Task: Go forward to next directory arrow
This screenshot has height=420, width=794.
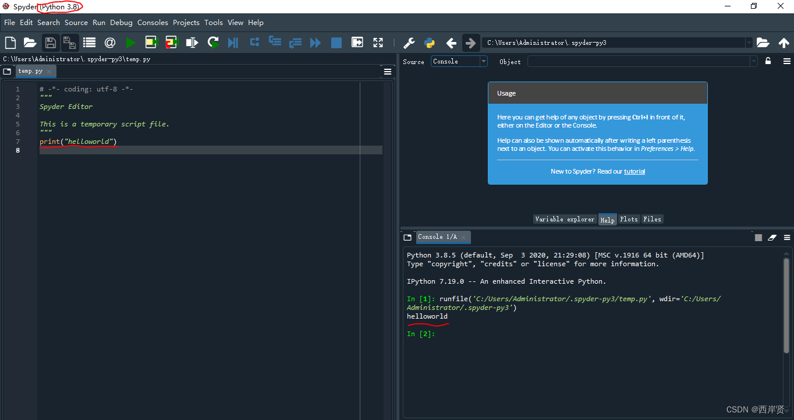Action: click(x=471, y=43)
